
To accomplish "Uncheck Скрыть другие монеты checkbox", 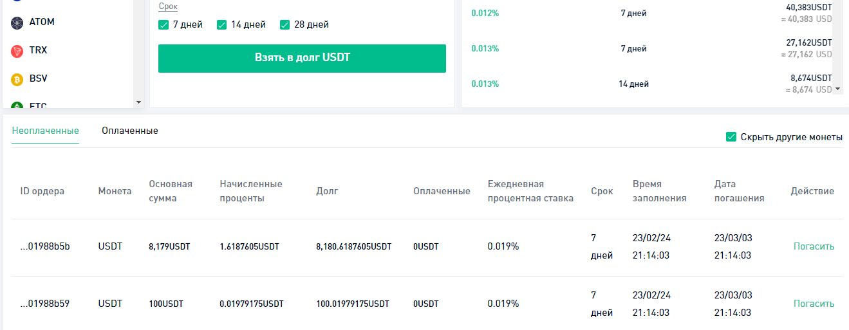I will click(731, 137).
